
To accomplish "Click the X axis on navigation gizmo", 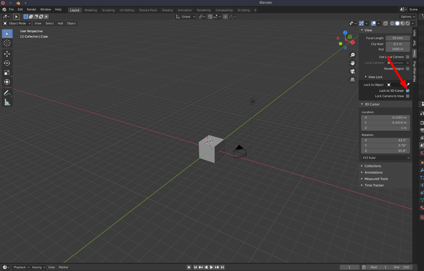I will tap(353, 42).
